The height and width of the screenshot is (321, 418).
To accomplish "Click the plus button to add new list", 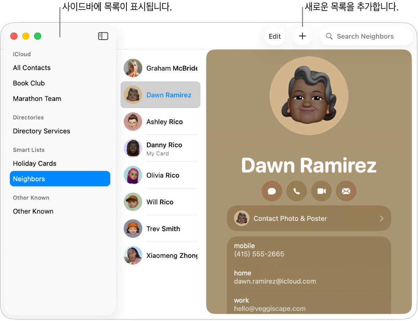I will point(302,36).
